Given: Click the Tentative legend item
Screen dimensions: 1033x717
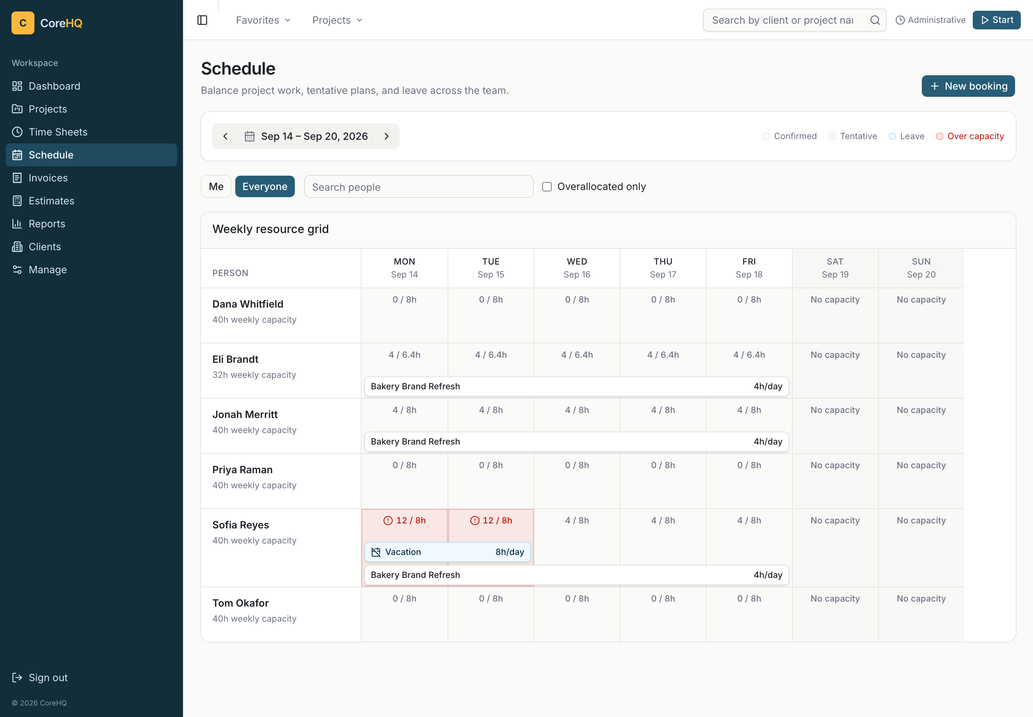Looking at the screenshot, I should (x=853, y=136).
